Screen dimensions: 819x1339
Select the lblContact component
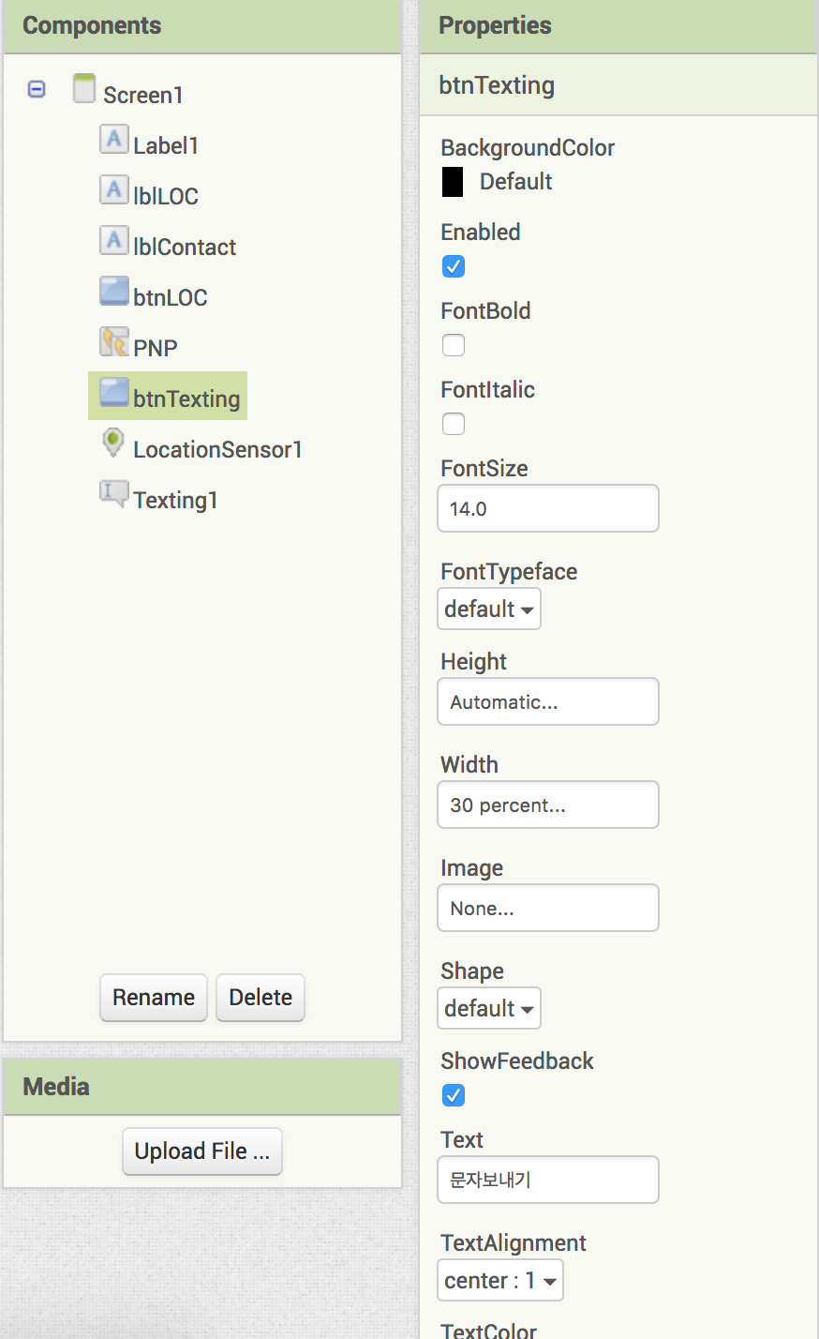(x=185, y=247)
